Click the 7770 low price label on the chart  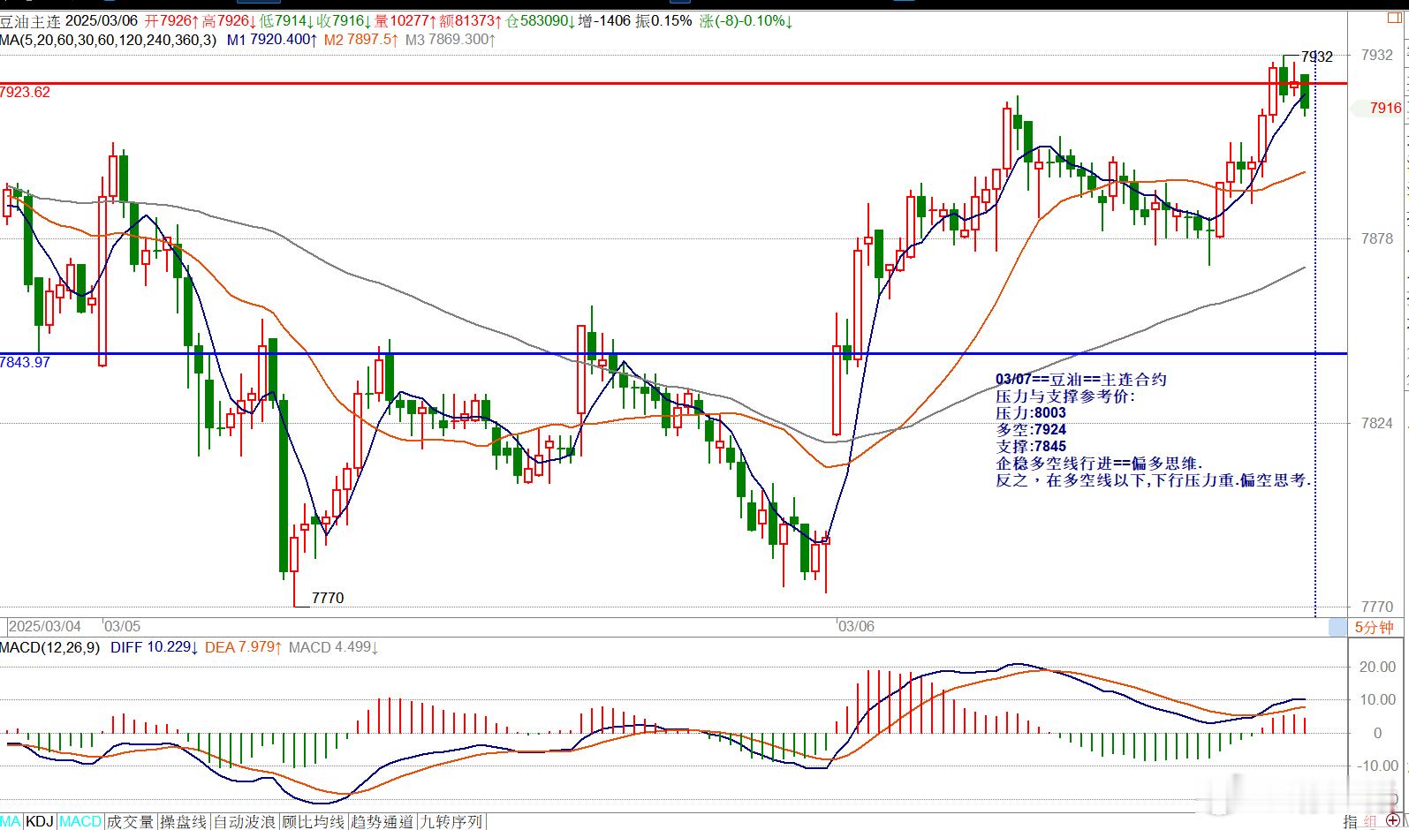coord(328,598)
